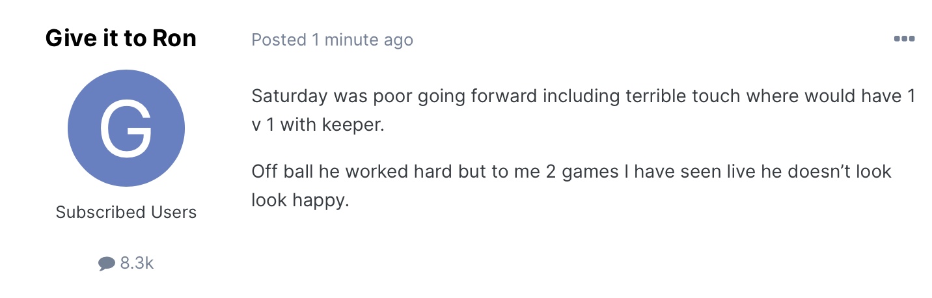Image resolution: width=932 pixels, height=298 pixels.
Task: Open the three-dot post options menu
Action: click(904, 39)
